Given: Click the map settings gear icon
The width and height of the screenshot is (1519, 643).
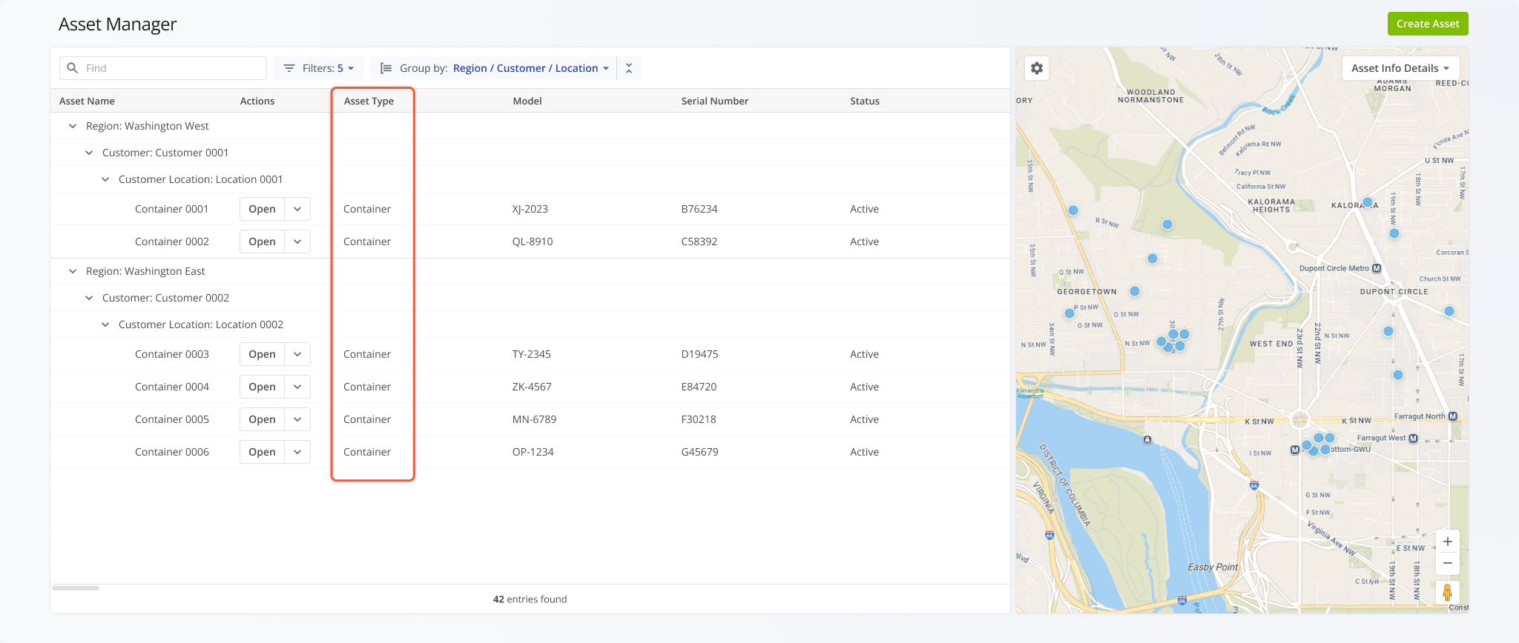Looking at the screenshot, I should (1037, 68).
